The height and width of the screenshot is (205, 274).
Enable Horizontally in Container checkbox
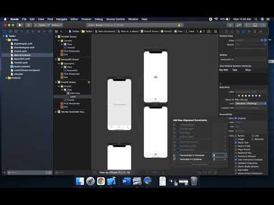coord(175,155)
